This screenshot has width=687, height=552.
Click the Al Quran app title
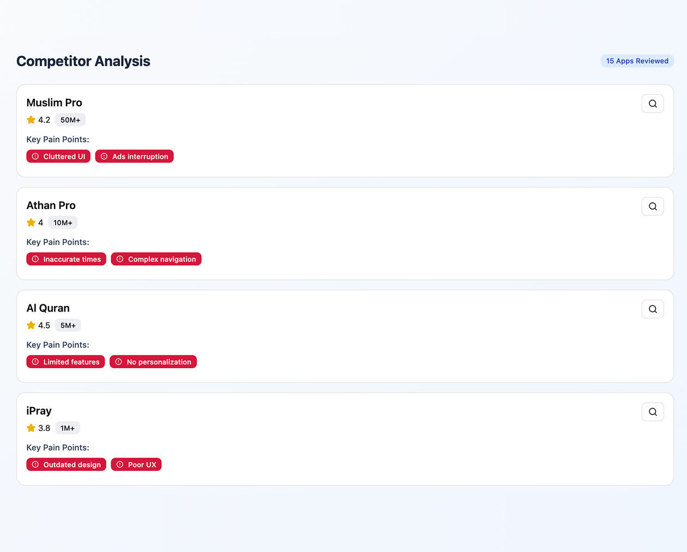pyautogui.click(x=48, y=308)
